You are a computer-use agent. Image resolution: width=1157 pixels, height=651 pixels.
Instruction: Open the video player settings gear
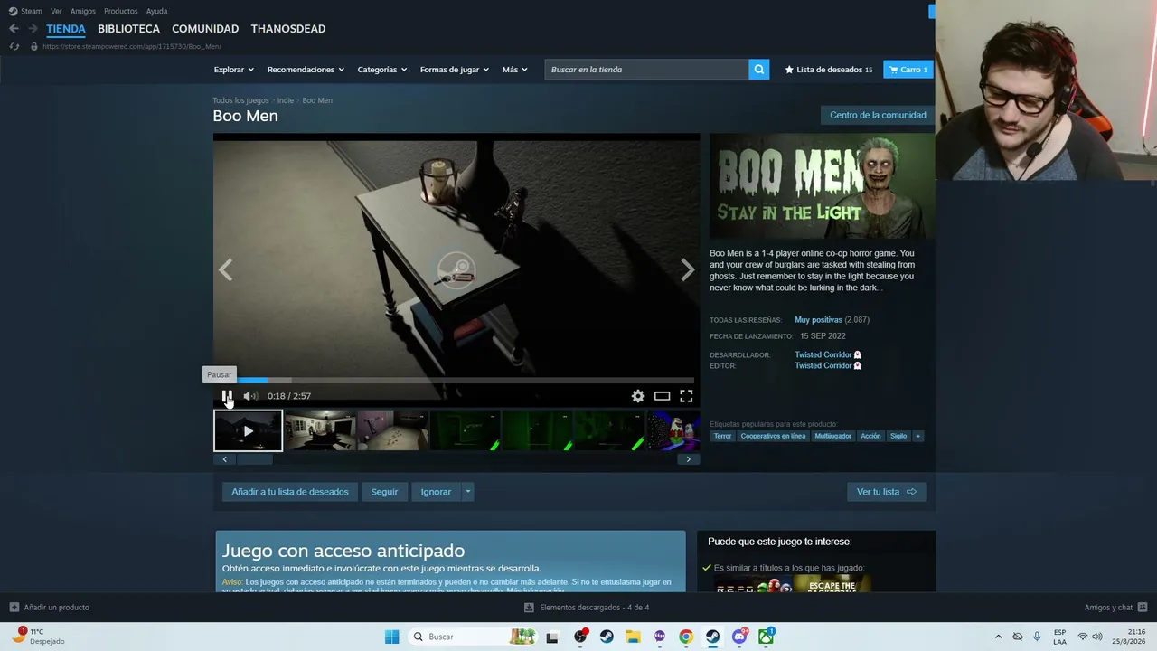(x=638, y=396)
